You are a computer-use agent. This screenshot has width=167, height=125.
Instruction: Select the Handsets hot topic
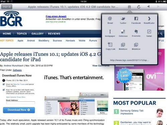pos(70,41)
